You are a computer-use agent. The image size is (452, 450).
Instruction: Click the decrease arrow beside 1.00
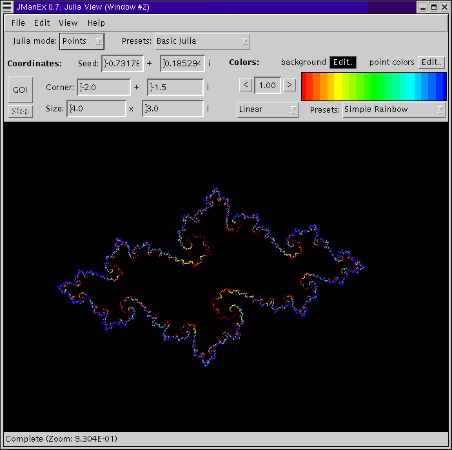(x=245, y=85)
